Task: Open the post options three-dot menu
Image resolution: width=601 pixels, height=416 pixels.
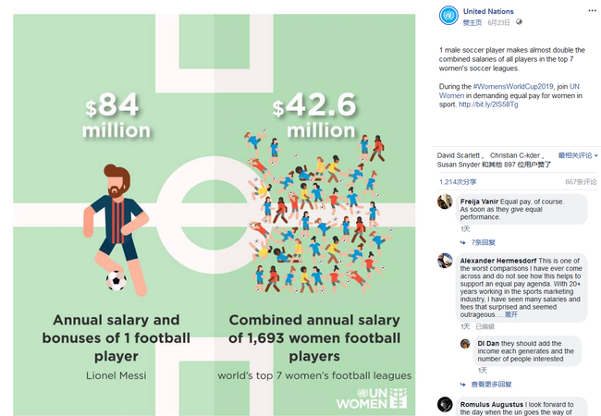Action: tap(592, 11)
